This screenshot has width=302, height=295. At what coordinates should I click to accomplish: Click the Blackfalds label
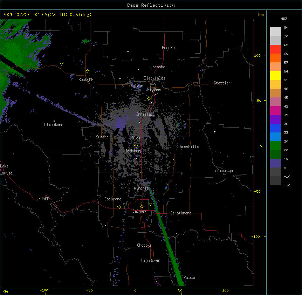[x=155, y=78]
